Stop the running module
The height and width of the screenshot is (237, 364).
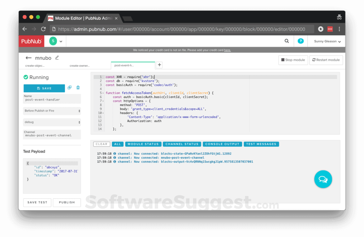click(x=293, y=60)
